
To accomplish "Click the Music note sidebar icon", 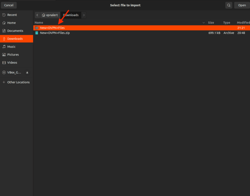I will click(x=4, y=47).
